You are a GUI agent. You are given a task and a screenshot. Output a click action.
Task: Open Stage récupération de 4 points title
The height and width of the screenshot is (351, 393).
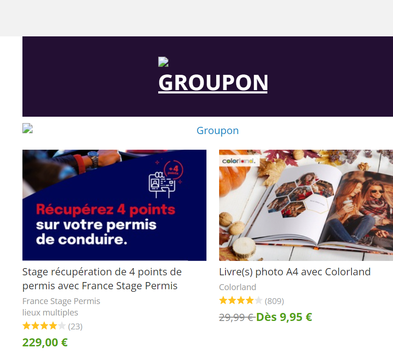102,279
